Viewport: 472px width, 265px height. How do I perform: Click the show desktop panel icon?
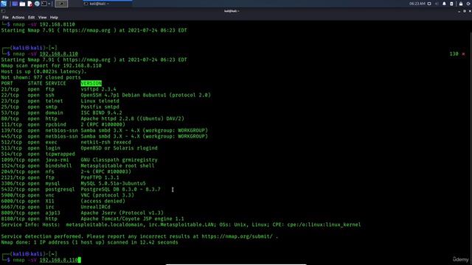15,4
